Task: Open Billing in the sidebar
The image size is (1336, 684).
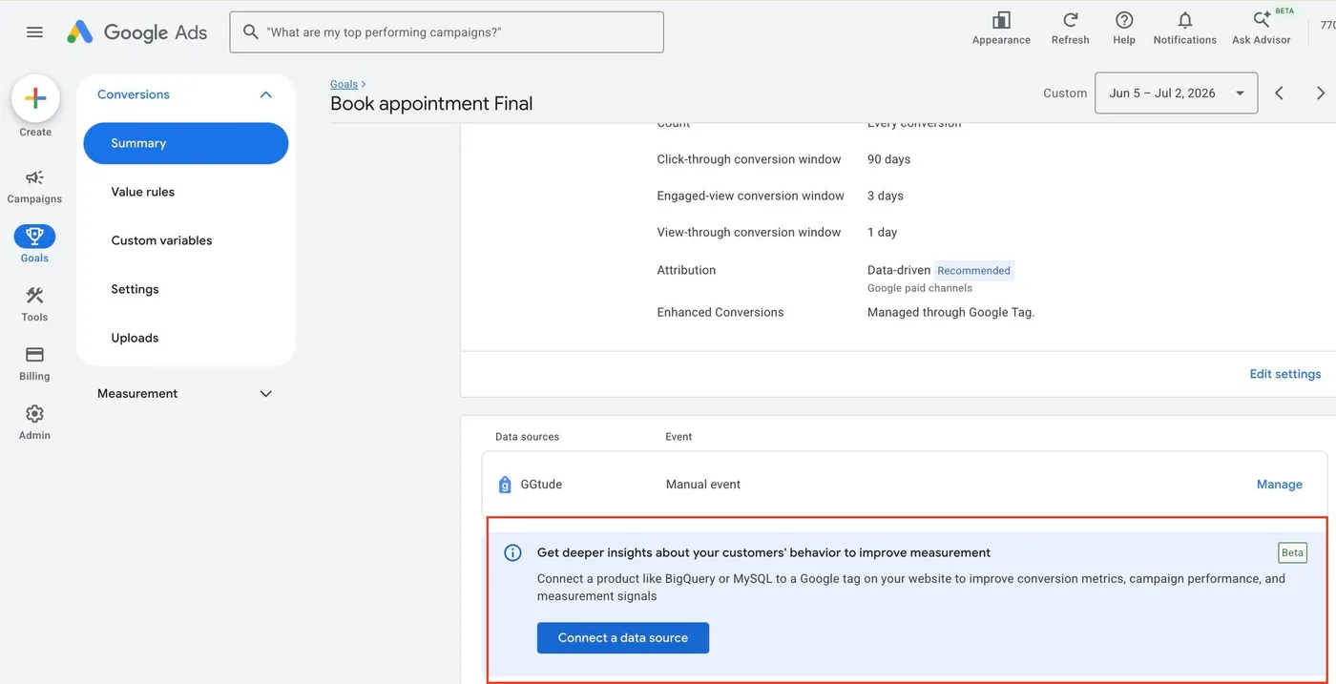Action: pos(34,363)
